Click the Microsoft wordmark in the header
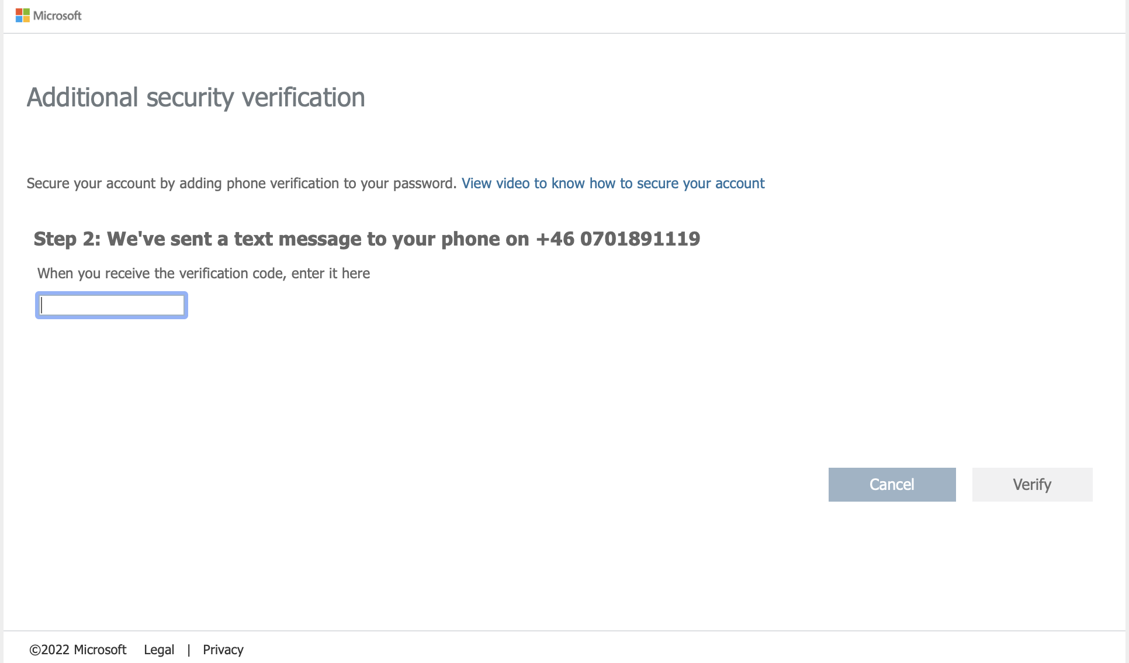1129x663 pixels. point(57,16)
